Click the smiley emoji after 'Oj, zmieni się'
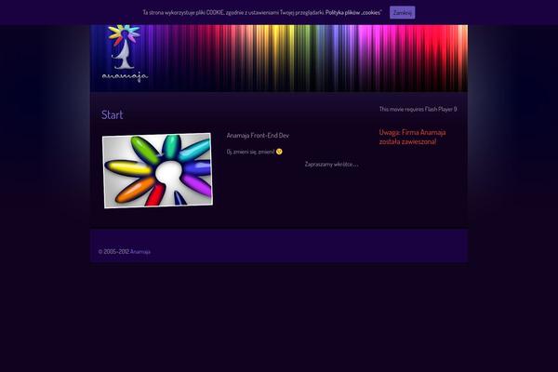This screenshot has width=558, height=372. click(279, 152)
